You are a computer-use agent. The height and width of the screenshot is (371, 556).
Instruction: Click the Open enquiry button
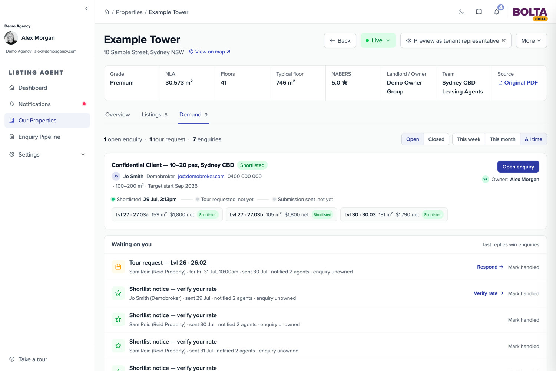(x=518, y=167)
